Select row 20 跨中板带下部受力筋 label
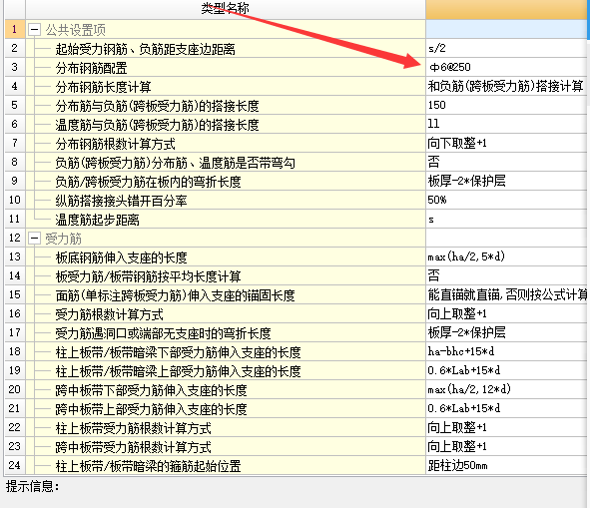 tap(151, 390)
